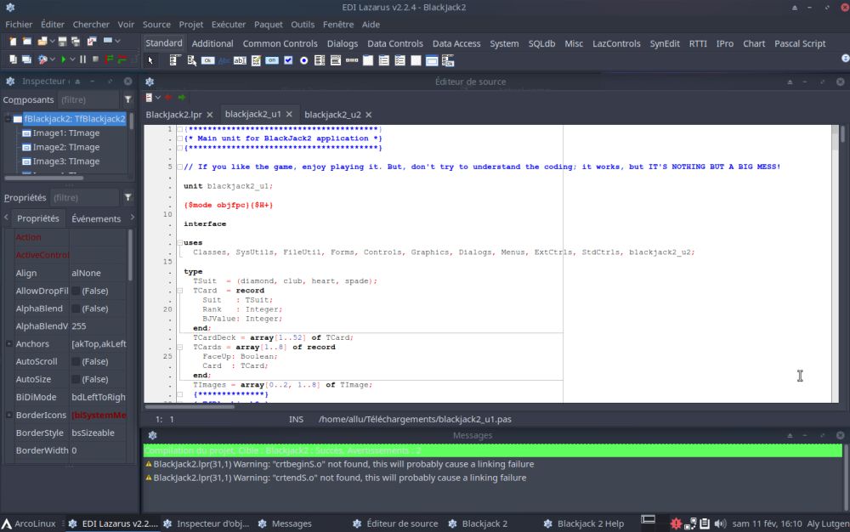
Task: Pick the TLabel component icon
Action: click(224, 60)
